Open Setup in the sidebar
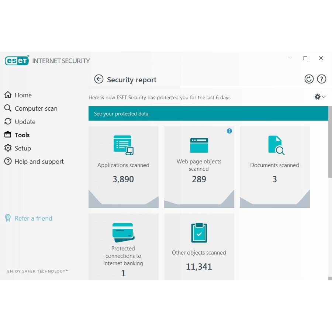Image resolution: width=332 pixels, height=332 pixels. [x=23, y=148]
